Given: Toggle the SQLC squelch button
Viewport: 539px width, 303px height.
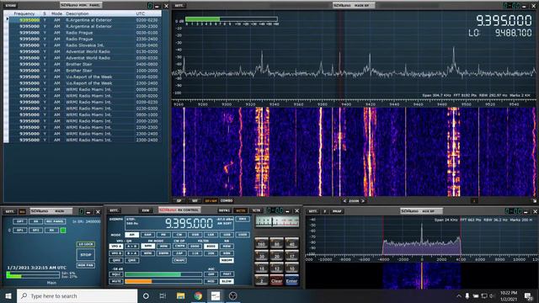Looking at the screenshot, I should coord(116,274).
